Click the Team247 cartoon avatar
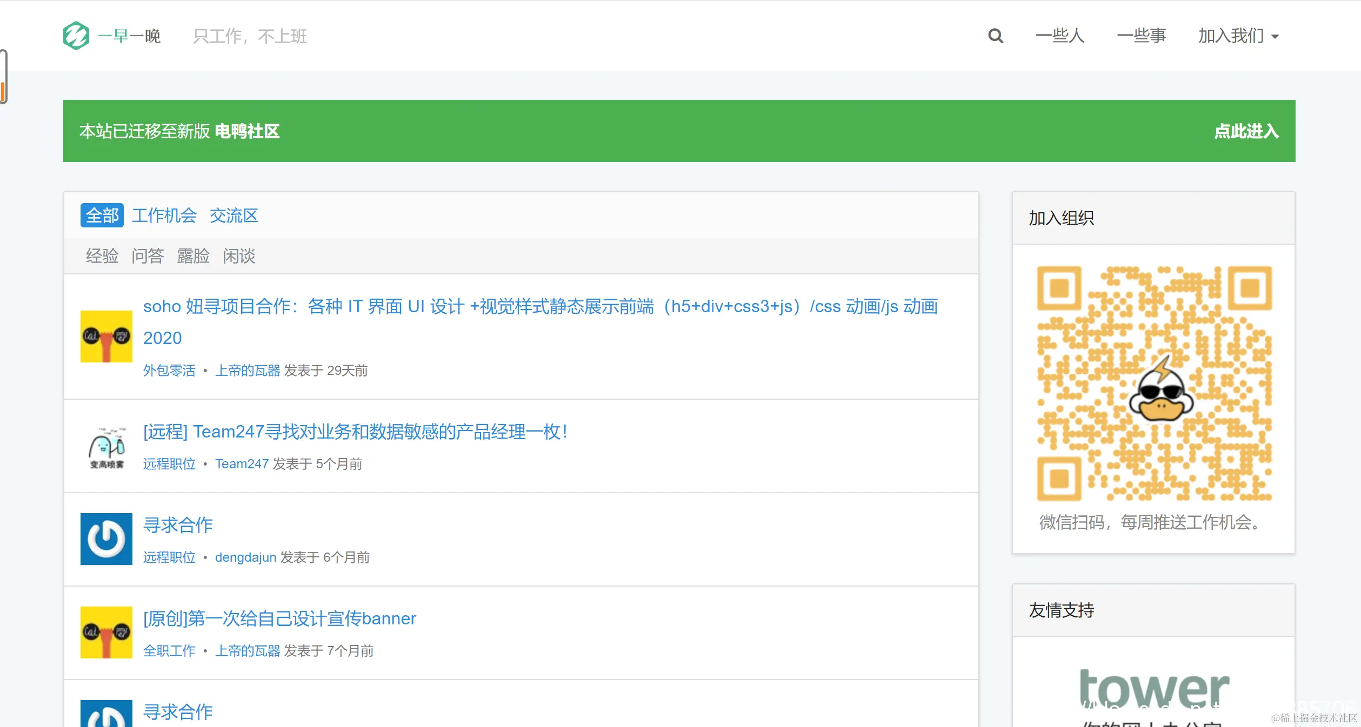 pos(106,446)
